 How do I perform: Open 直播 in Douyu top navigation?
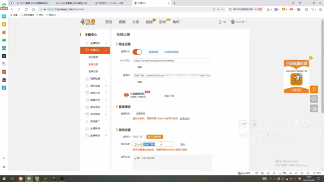[122, 22]
